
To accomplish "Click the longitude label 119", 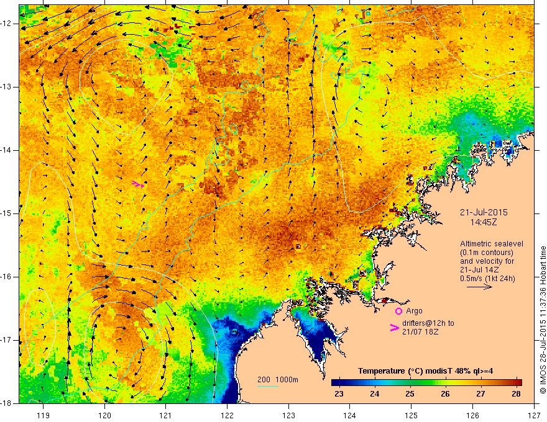I will point(43,415).
